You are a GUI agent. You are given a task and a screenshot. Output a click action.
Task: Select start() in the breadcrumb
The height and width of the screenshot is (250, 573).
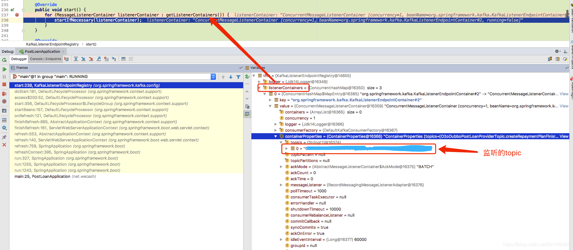[91, 44]
